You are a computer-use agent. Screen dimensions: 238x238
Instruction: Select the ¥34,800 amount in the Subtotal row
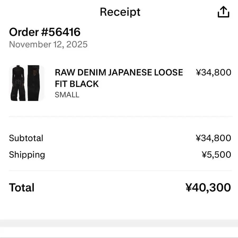(213, 138)
